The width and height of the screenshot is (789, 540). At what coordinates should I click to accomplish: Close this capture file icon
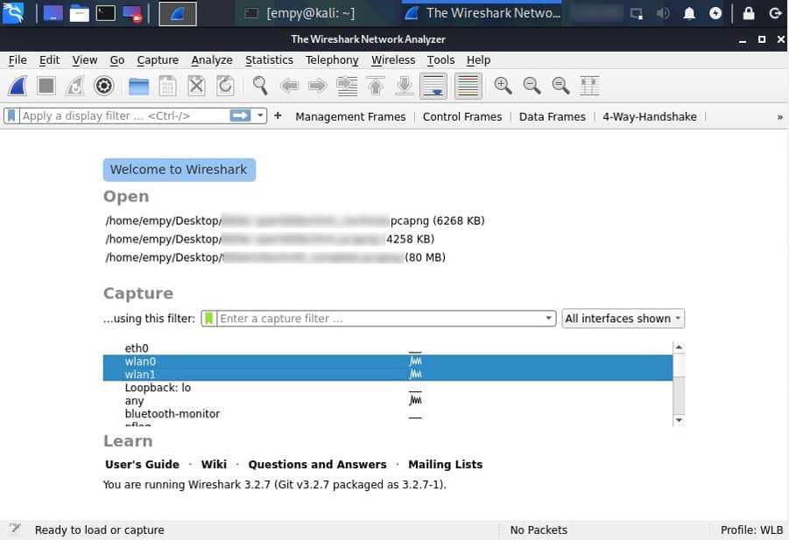click(196, 86)
